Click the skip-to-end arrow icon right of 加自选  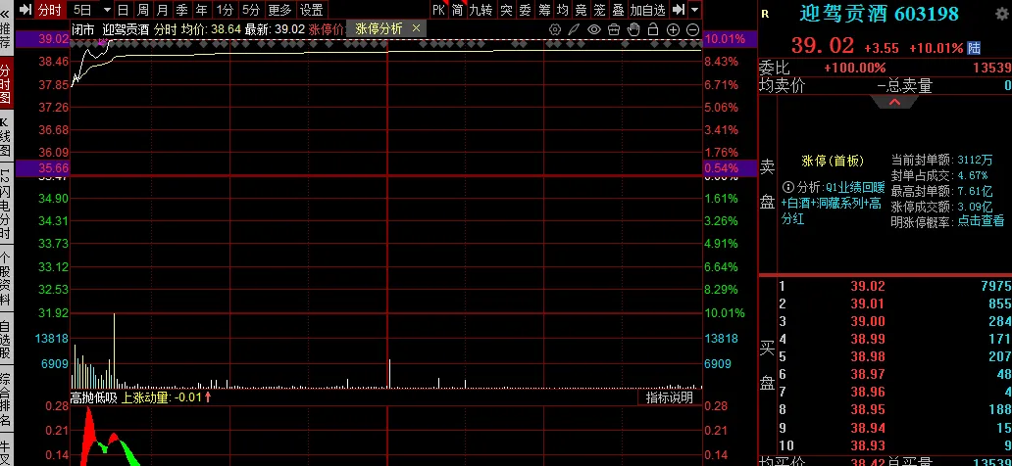[678, 10]
